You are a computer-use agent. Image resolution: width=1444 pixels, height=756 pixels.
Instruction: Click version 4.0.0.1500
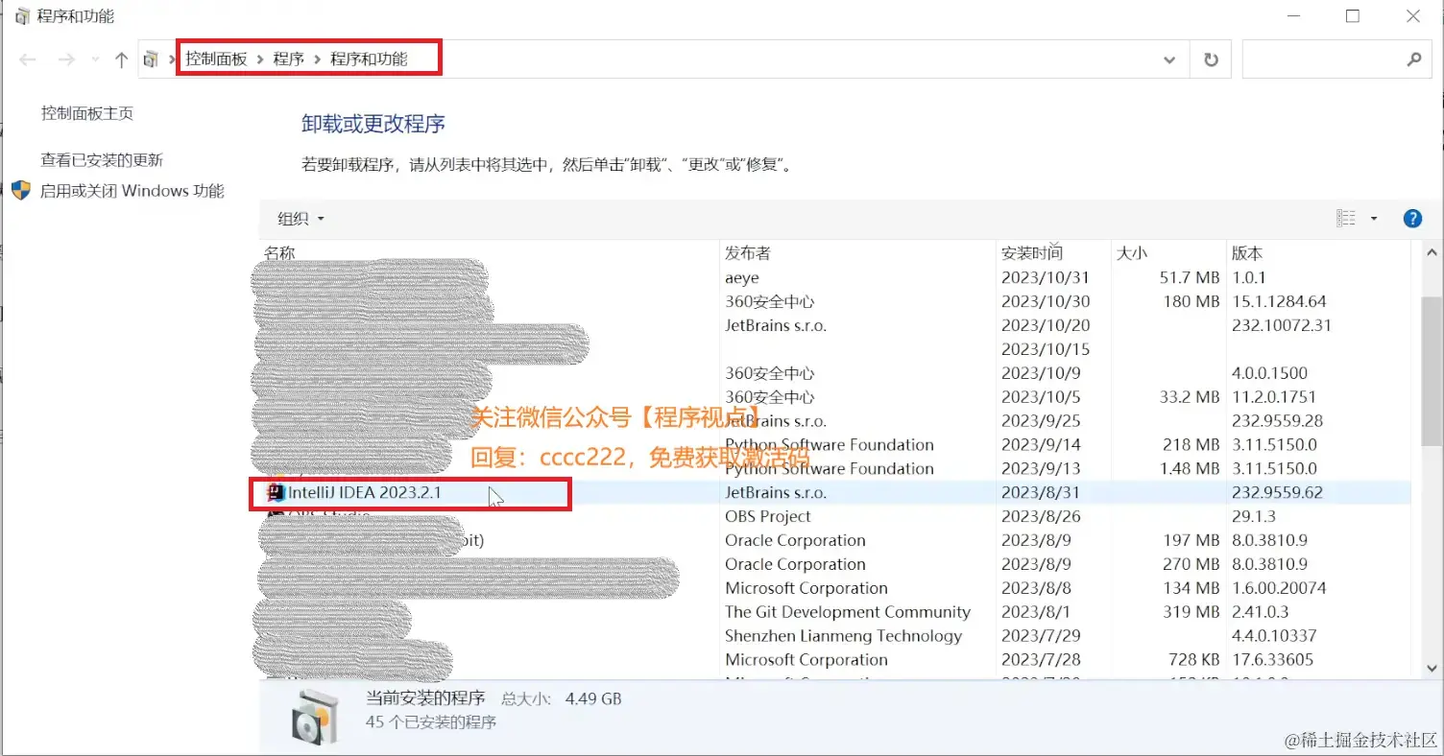1270,373
